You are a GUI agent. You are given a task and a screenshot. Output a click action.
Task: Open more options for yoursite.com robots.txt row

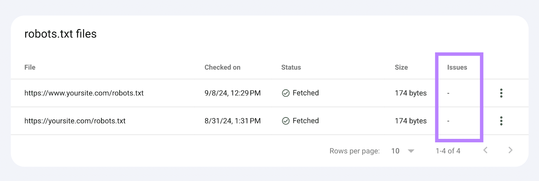tap(501, 121)
